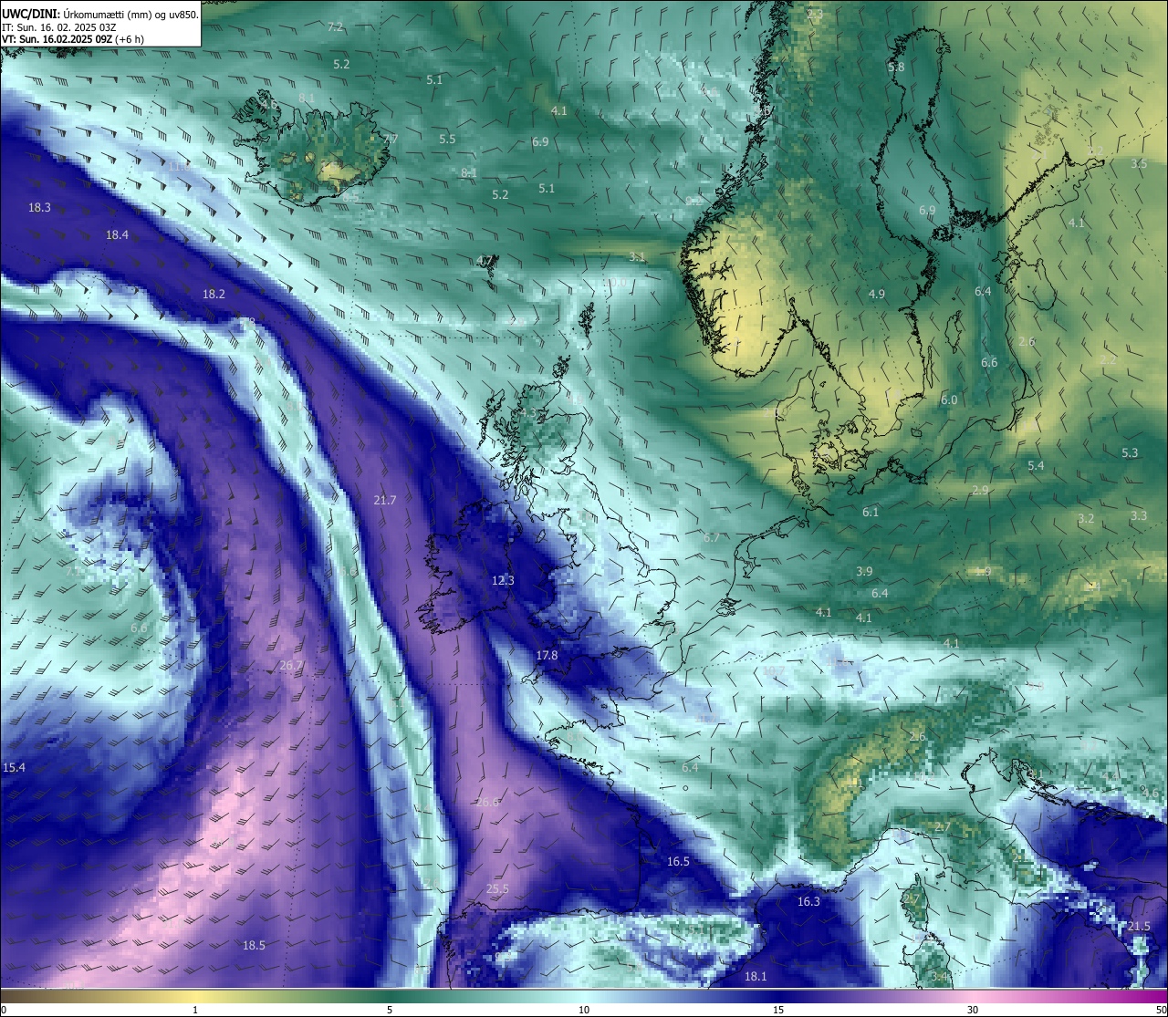
Task: Click the map value 3.2
Action: (x=1086, y=519)
